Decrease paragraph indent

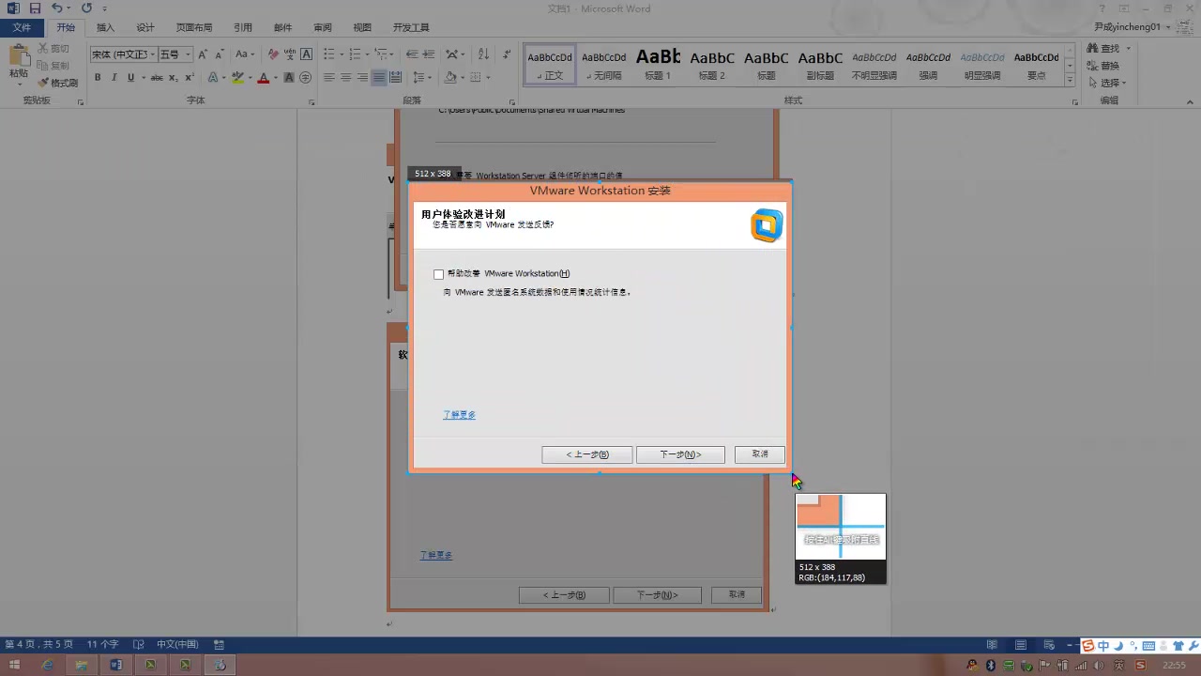pyautogui.click(x=411, y=54)
